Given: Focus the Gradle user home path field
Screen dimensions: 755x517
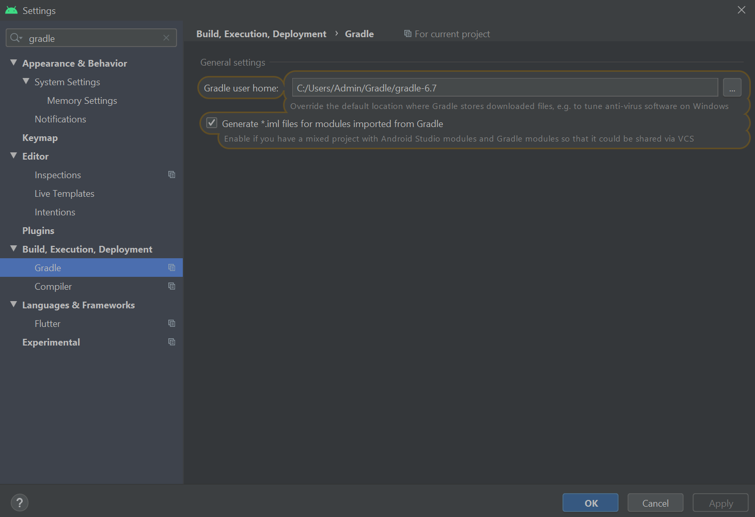Looking at the screenshot, I should click(x=505, y=88).
